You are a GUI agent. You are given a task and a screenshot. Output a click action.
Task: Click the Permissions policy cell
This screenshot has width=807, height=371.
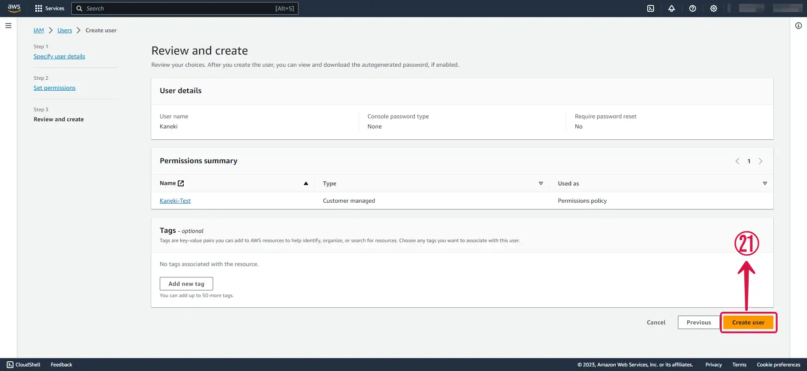[x=582, y=201]
